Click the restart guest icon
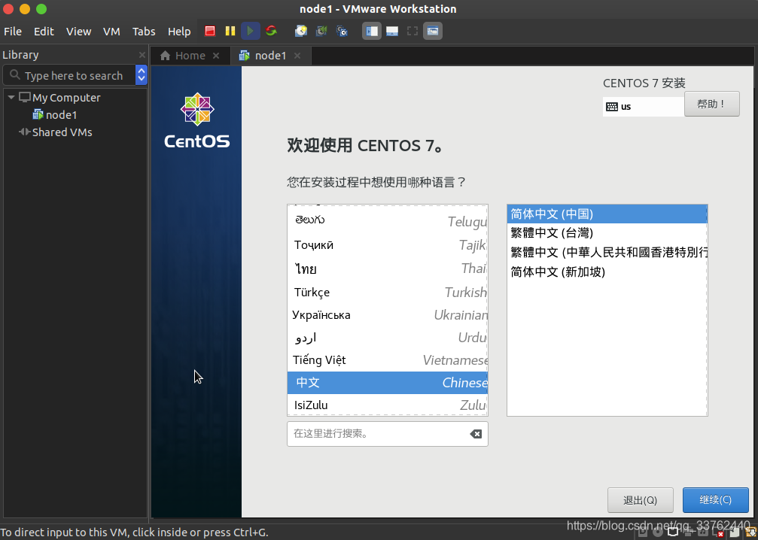Screen dimensions: 758x540 tap(271, 32)
